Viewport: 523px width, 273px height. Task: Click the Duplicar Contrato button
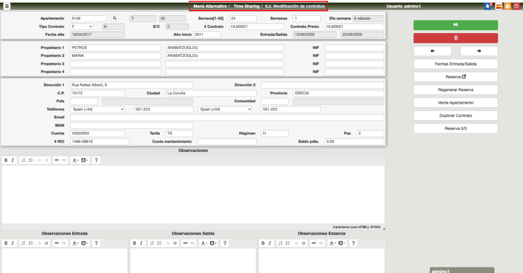(455, 116)
